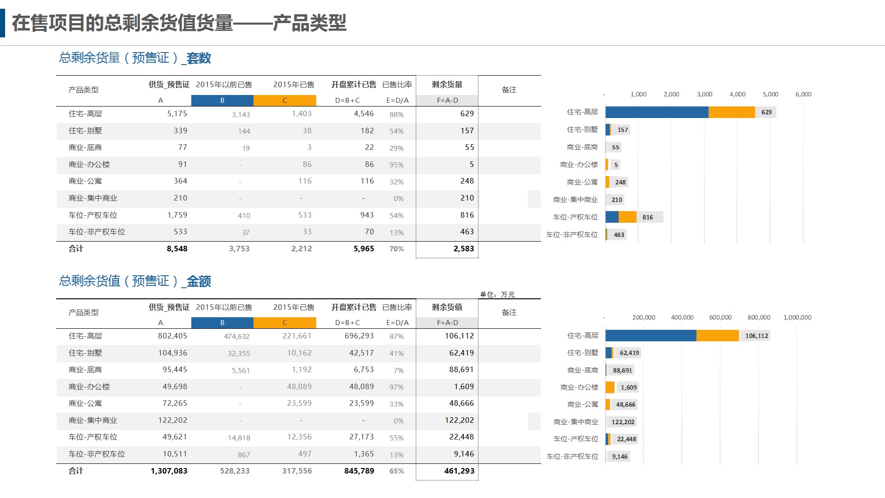Click blue bar for 住宅-高层 in amount chart
This screenshot has width=885, height=498.
click(651, 336)
